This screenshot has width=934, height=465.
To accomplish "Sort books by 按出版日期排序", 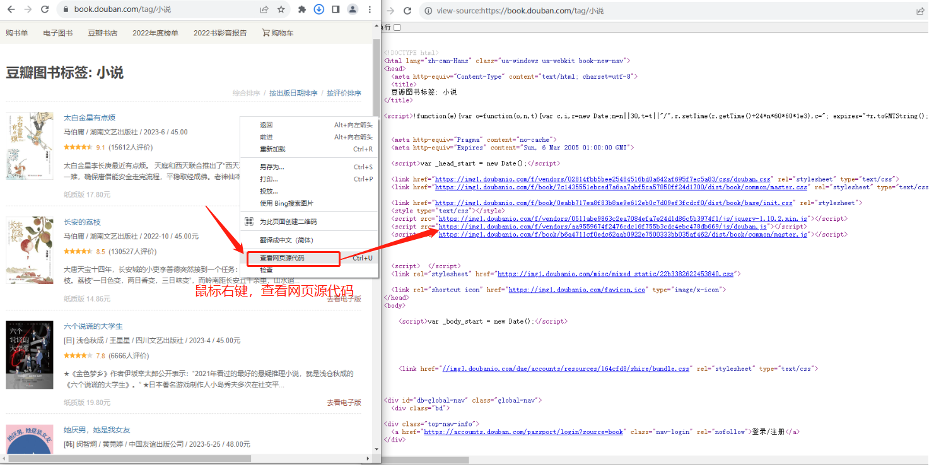I will click(293, 93).
